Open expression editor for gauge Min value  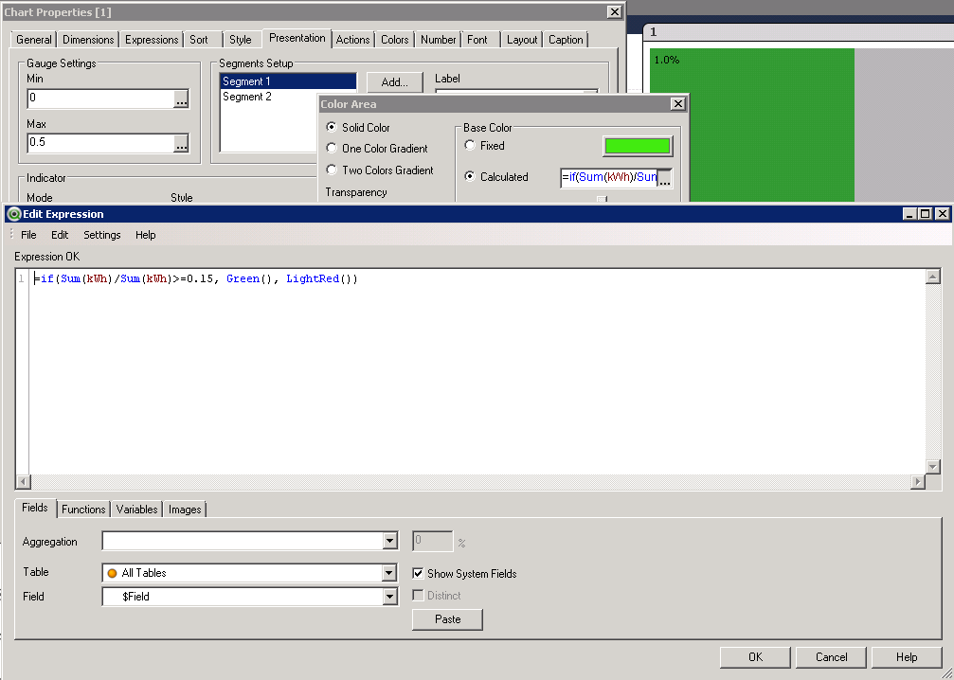181,99
